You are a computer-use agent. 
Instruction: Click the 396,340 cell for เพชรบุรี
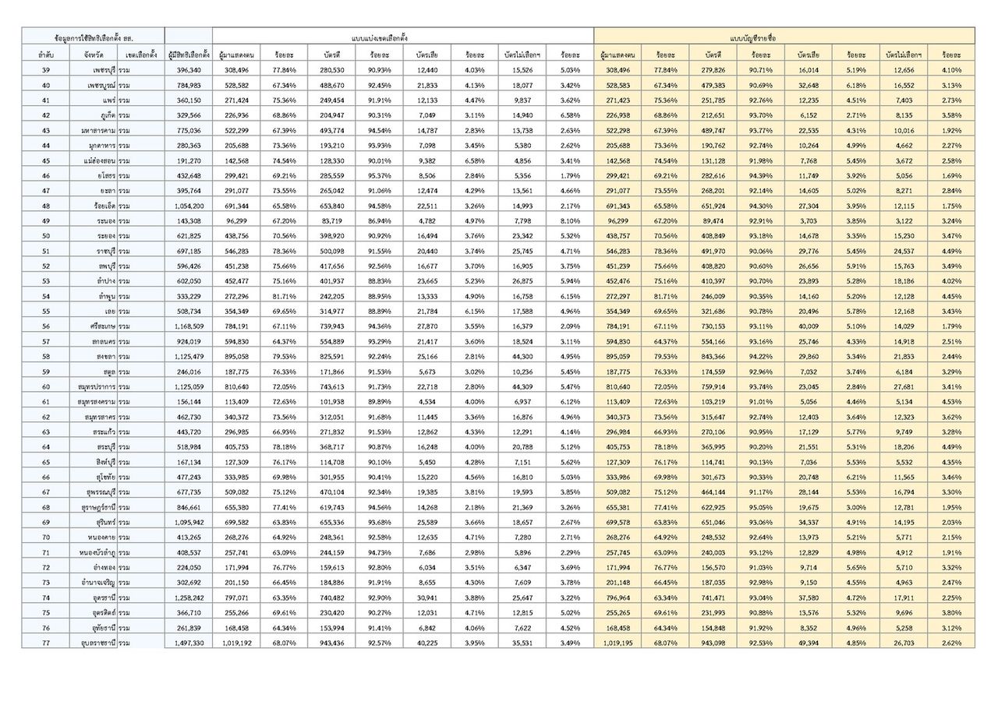[188, 70]
